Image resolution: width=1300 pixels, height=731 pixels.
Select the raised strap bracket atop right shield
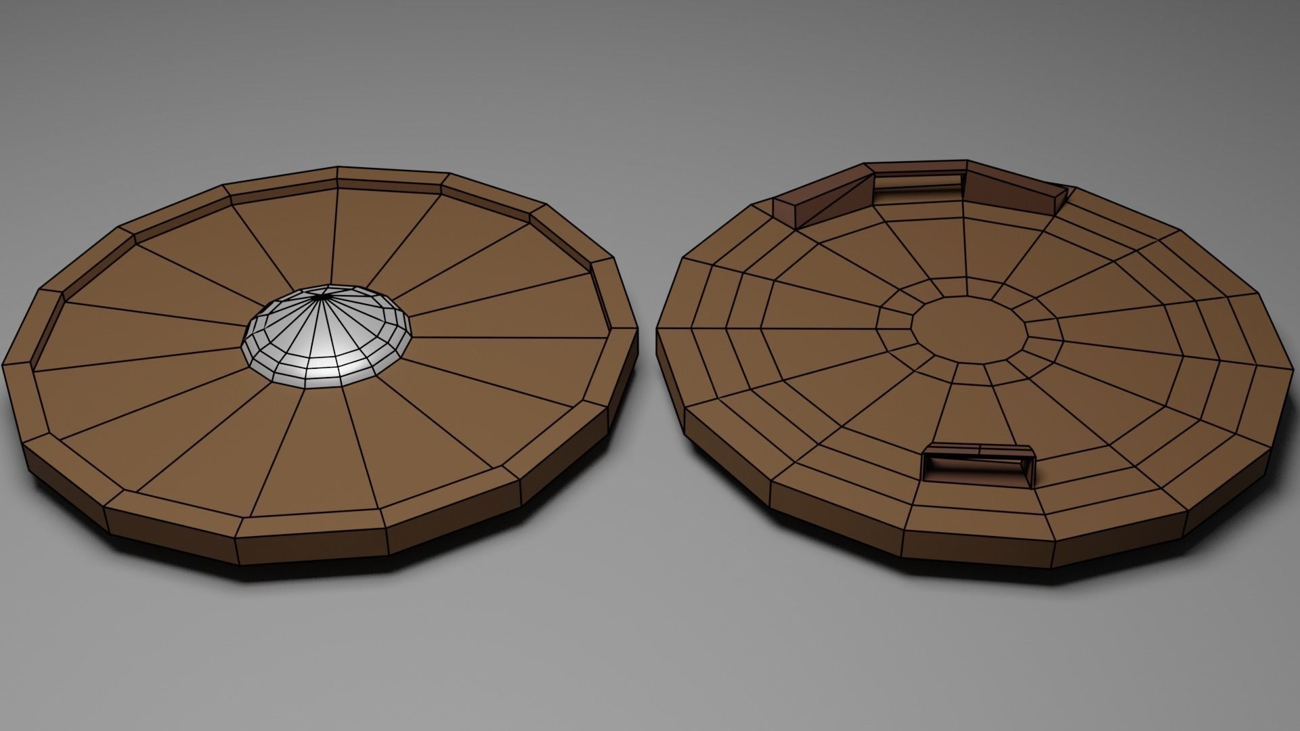(x=919, y=194)
